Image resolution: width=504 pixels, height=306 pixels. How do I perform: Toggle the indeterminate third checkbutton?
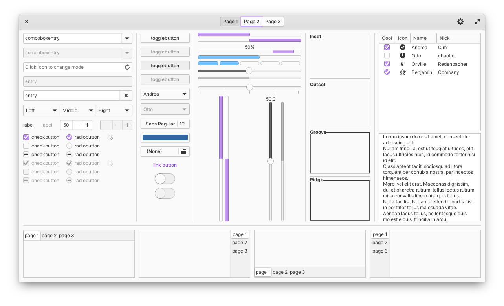[26, 155]
